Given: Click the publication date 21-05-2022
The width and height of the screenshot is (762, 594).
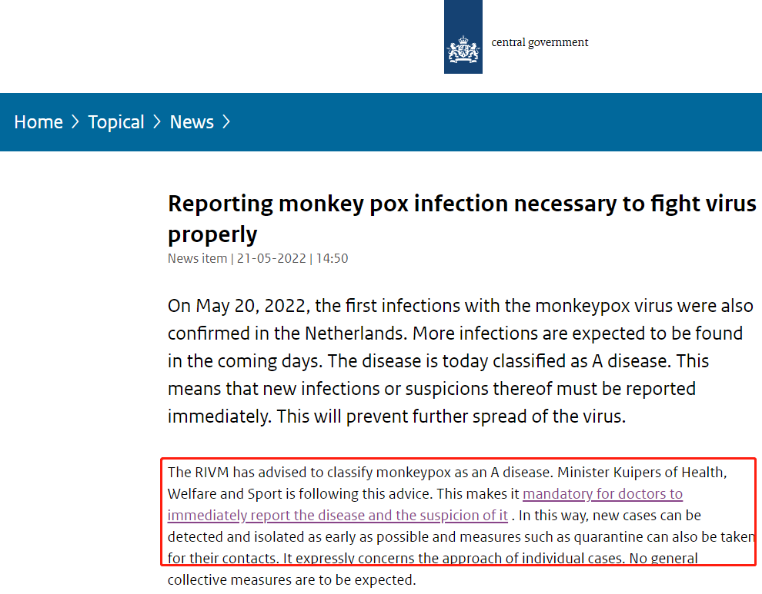Looking at the screenshot, I should pos(271,258).
